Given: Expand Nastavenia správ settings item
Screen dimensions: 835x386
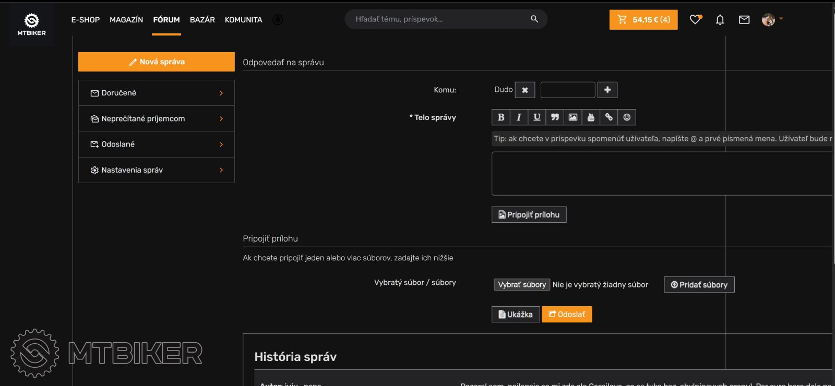Looking at the screenshot, I should [156, 170].
